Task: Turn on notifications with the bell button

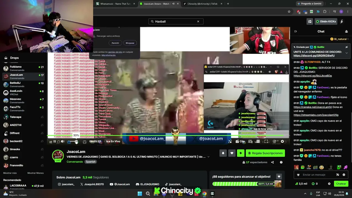Action: 223,153
